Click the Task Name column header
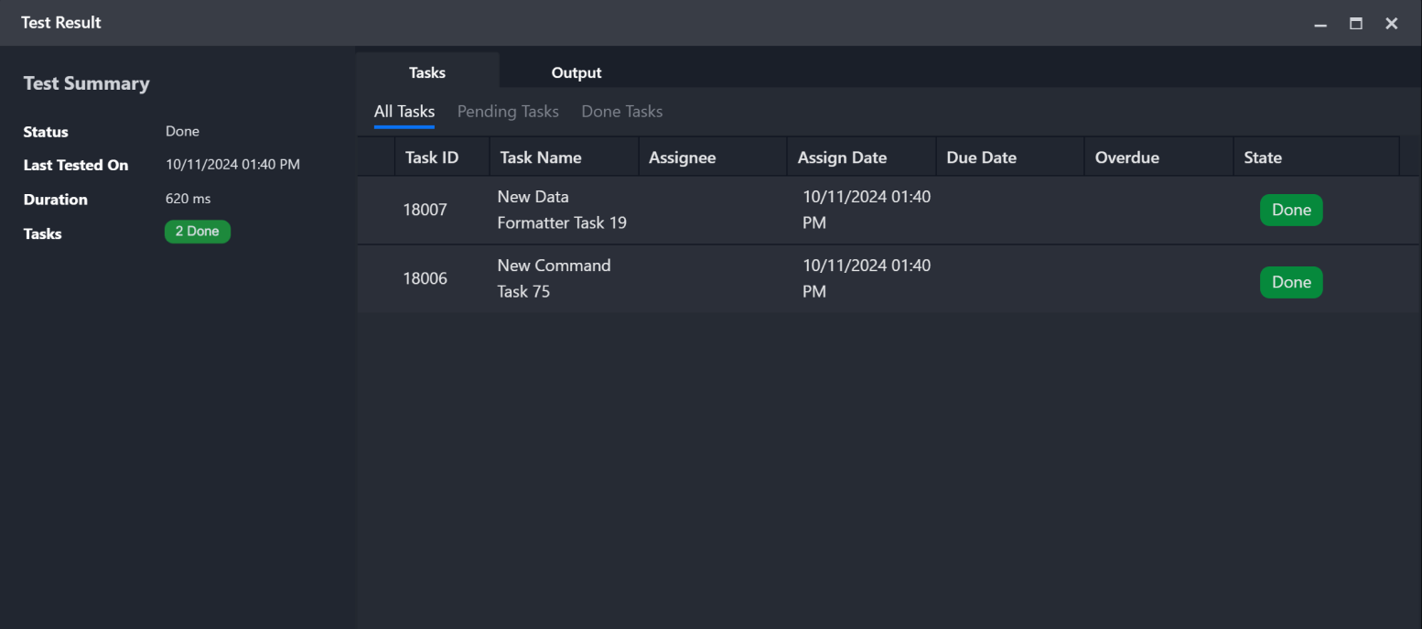Image resolution: width=1422 pixels, height=629 pixels. coord(541,157)
